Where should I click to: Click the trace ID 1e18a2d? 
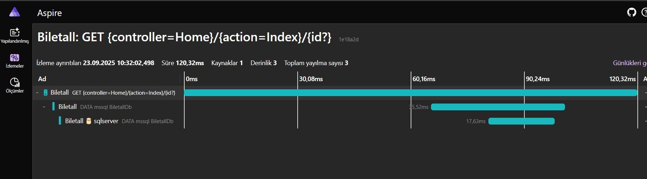pyautogui.click(x=348, y=40)
